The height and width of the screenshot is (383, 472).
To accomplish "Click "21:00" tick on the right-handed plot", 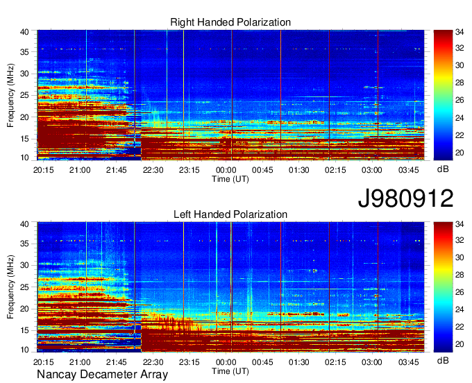I will [x=80, y=170].
